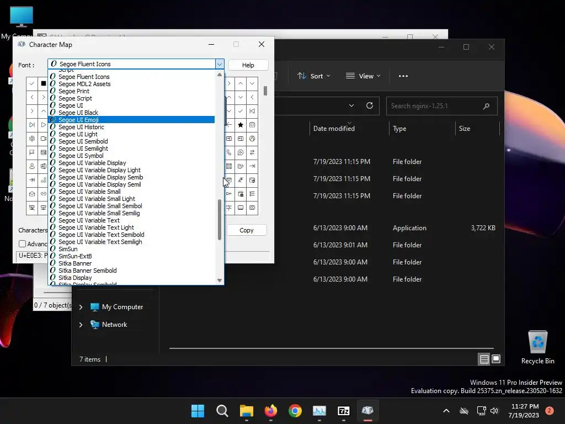Open 7-Zip from the taskbar

(343, 411)
